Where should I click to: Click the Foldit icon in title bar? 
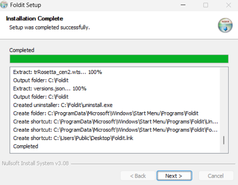4,5
